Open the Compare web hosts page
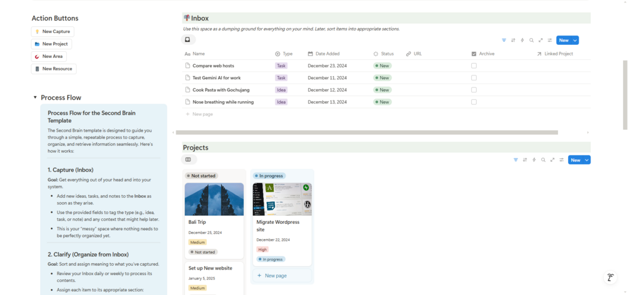 coord(213,65)
